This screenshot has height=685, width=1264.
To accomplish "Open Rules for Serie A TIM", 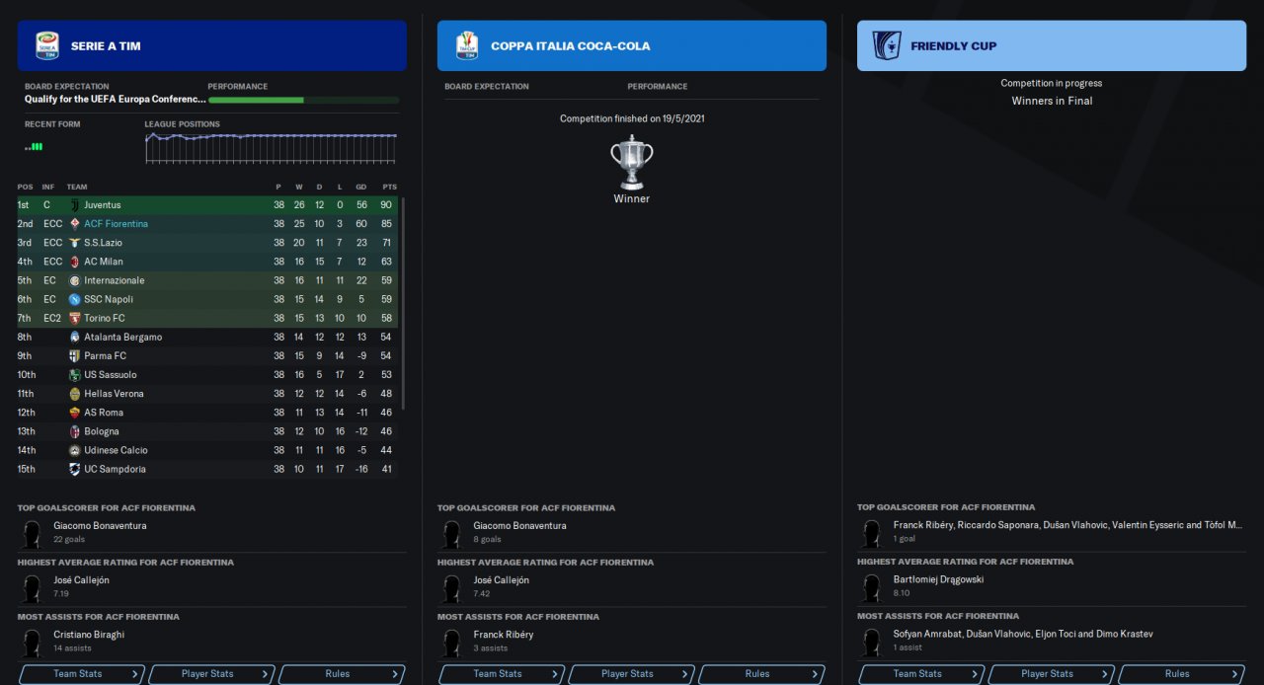I will click(342, 674).
